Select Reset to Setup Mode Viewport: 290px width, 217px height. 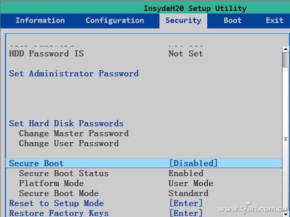pyautogui.click(x=56, y=204)
